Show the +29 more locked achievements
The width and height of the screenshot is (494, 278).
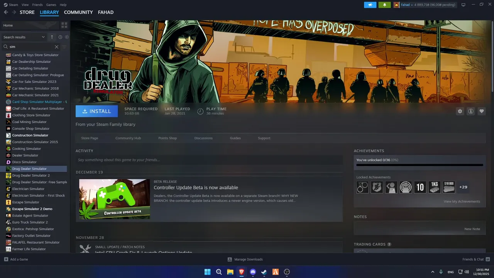pyautogui.click(x=463, y=187)
